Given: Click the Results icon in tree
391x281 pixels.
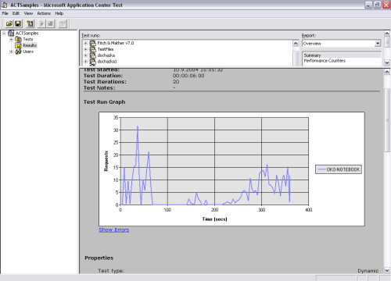Looking at the screenshot, I should tap(18, 45).
